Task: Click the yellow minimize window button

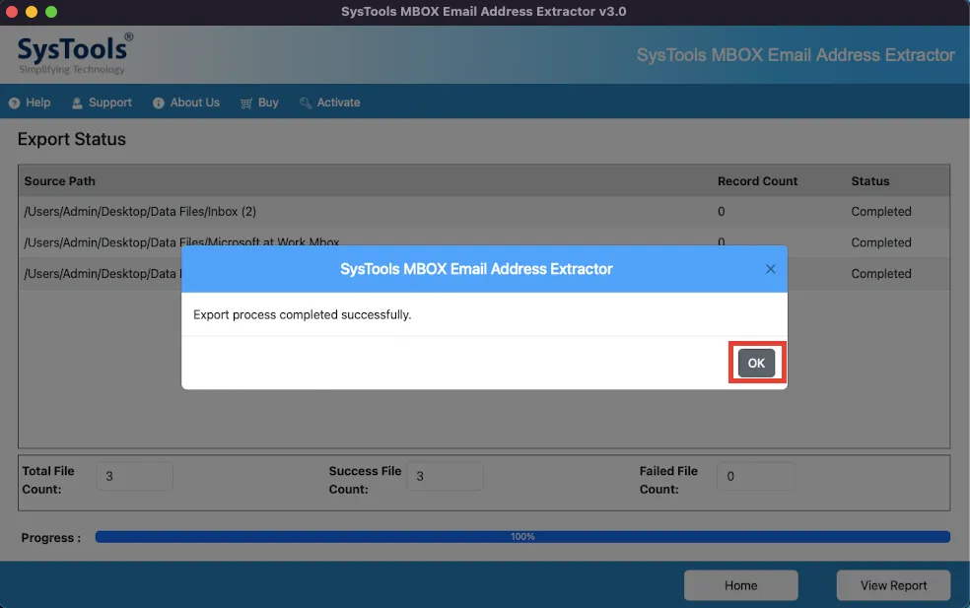Action: tap(32, 12)
